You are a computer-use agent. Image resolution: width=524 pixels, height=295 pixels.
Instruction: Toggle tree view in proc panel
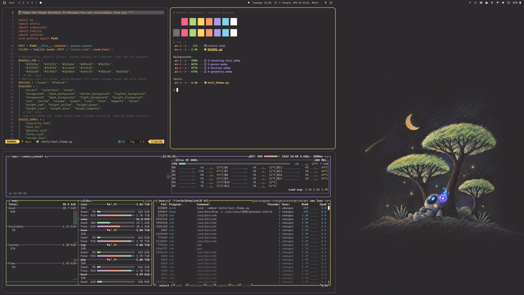(x=300, y=201)
